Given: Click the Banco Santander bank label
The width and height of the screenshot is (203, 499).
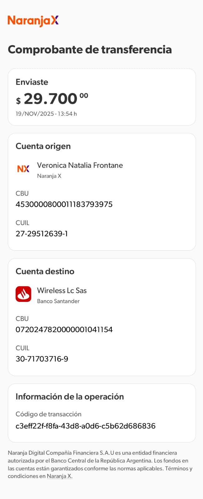Looking at the screenshot, I should point(58,301).
